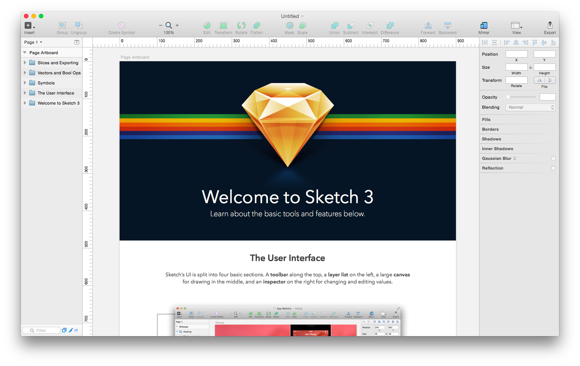Screen dimensions: 580x366
Task: Apply the Difference boolean operation
Action: pos(390,25)
